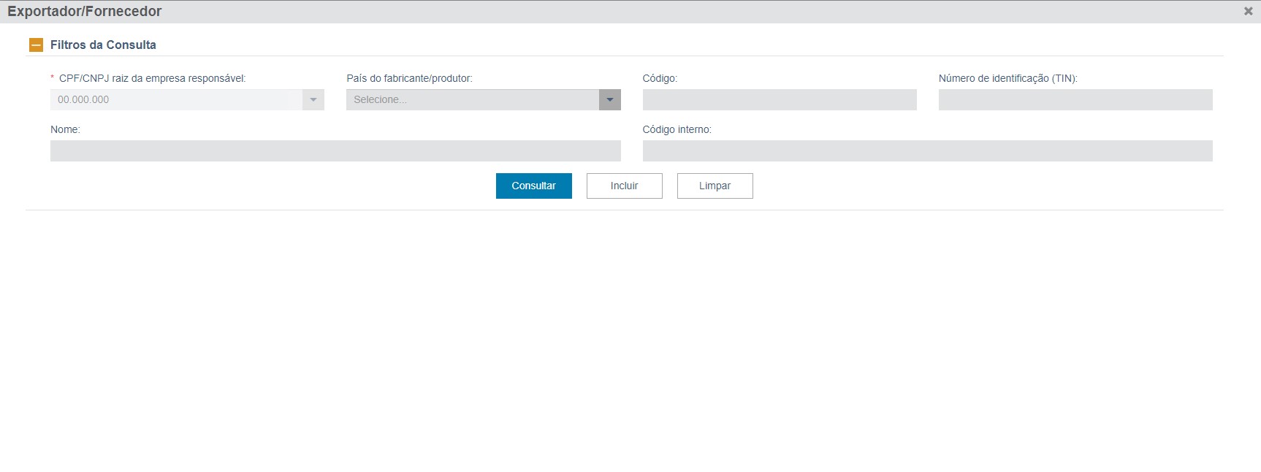The image size is (1261, 472).
Task: Click the Código interno label
Action: [677, 129]
